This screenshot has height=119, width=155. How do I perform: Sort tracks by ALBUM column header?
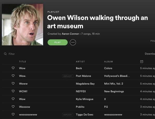coord(109,62)
